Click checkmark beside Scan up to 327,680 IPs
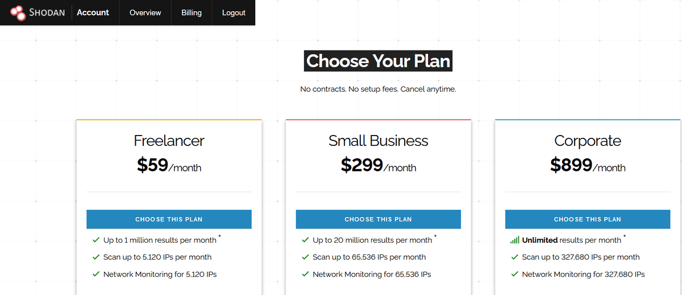The height and width of the screenshot is (295, 682). click(x=514, y=257)
